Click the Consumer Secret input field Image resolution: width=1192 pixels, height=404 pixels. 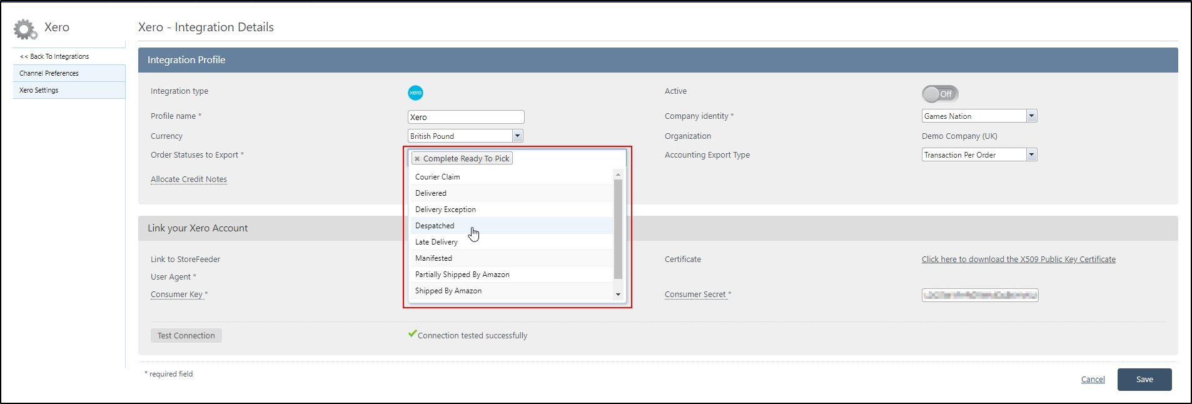point(980,295)
